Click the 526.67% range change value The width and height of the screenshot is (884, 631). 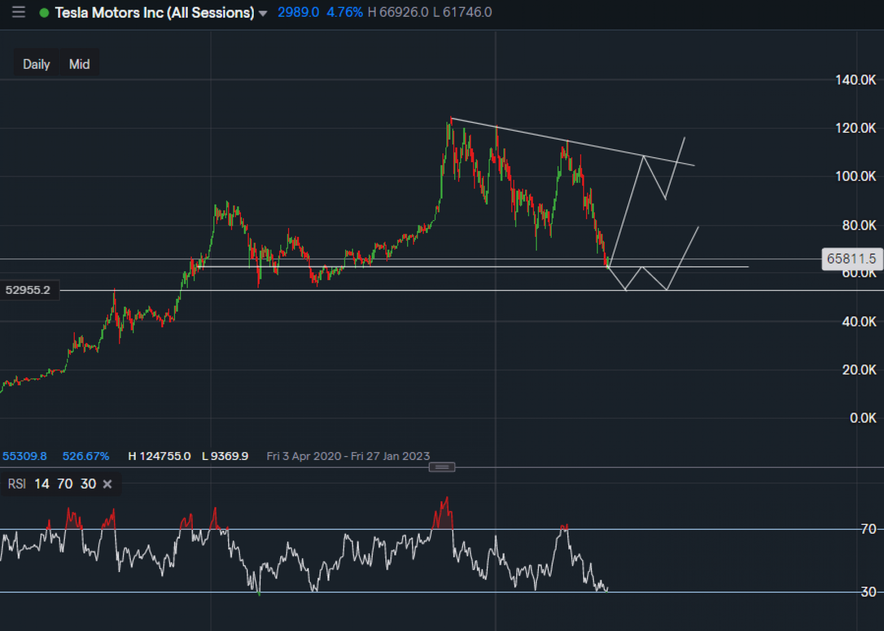pyautogui.click(x=86, y=456)
